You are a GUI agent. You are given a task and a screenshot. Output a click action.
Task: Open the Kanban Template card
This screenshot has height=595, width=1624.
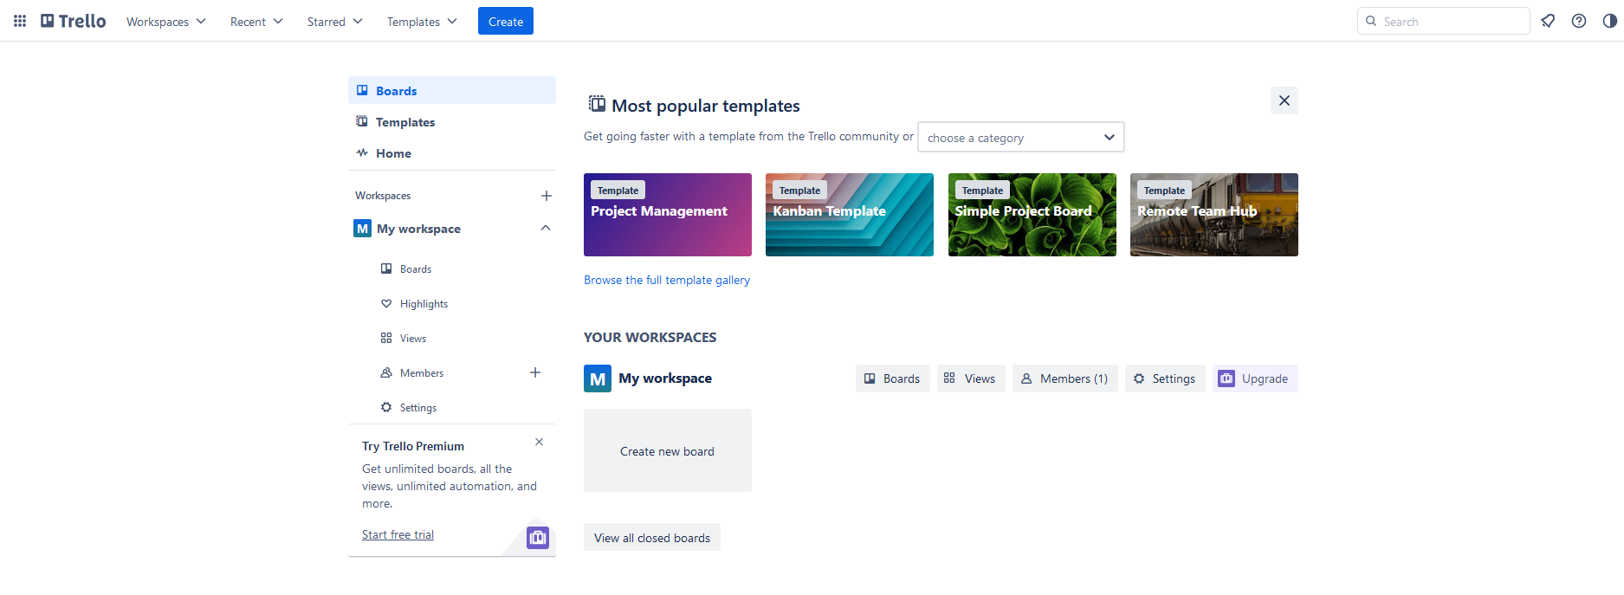pos(850,215)
